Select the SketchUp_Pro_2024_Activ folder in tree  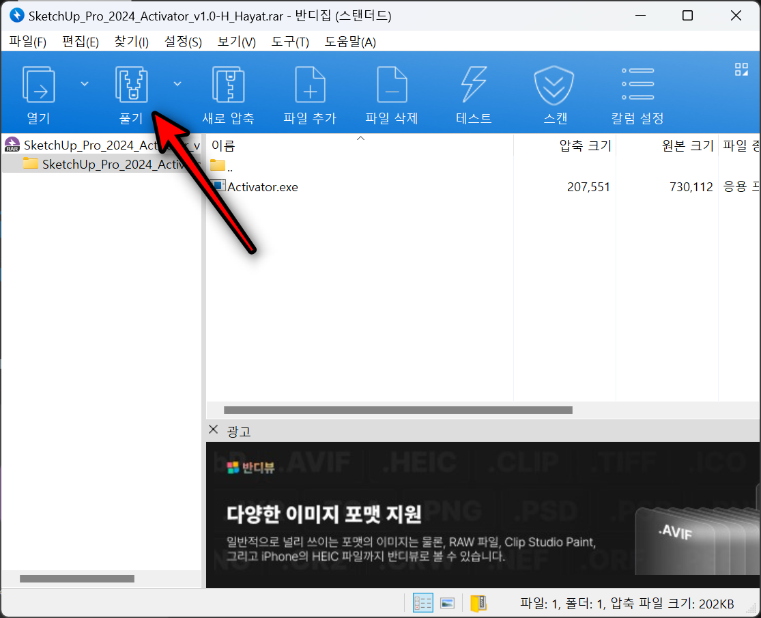click(x=102, y=164)
